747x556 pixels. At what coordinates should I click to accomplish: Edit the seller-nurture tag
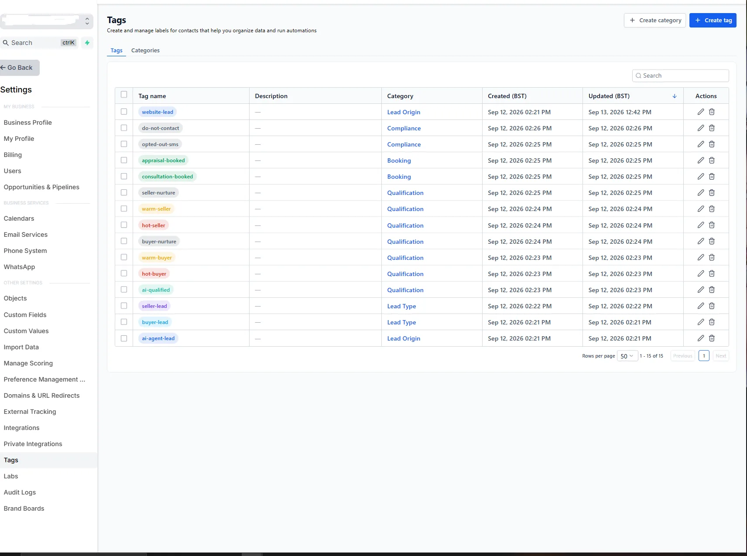(700, 193)
